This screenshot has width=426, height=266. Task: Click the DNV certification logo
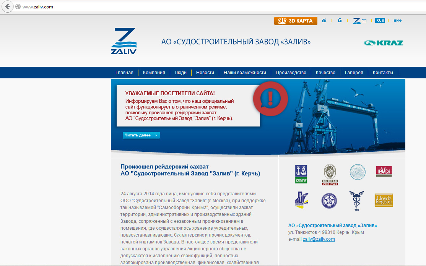[x=301, y=174]
